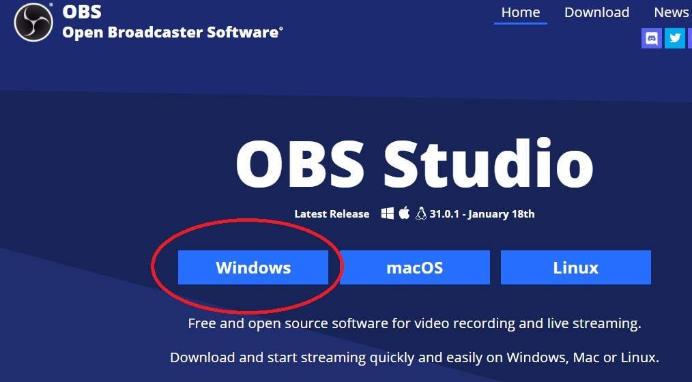The image size is (692, 382).
Task: Open the Download nav item
Action: [596, 13]
